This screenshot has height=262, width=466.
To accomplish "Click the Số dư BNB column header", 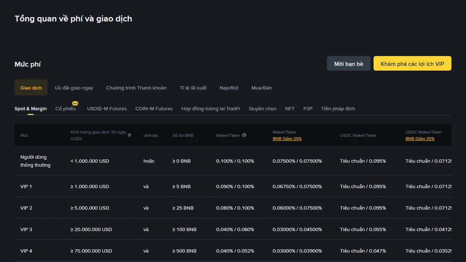I will coord(183,135).
